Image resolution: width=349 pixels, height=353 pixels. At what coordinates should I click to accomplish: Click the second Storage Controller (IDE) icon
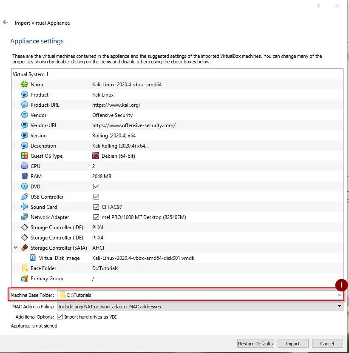(24, 237)
